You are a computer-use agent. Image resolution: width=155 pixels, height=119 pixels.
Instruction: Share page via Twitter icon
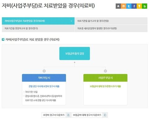(129, 6)
